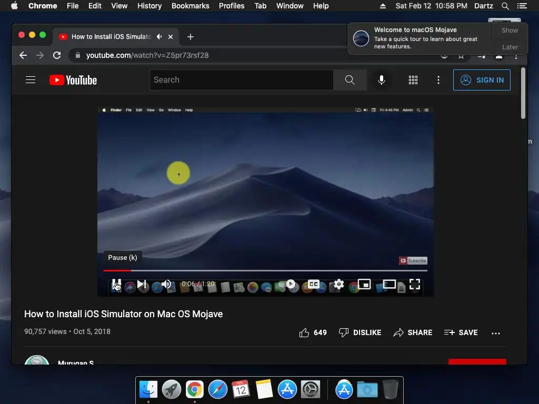Click the video title text
The height and width of the screenshot is (404, 539).
(123, 314)
